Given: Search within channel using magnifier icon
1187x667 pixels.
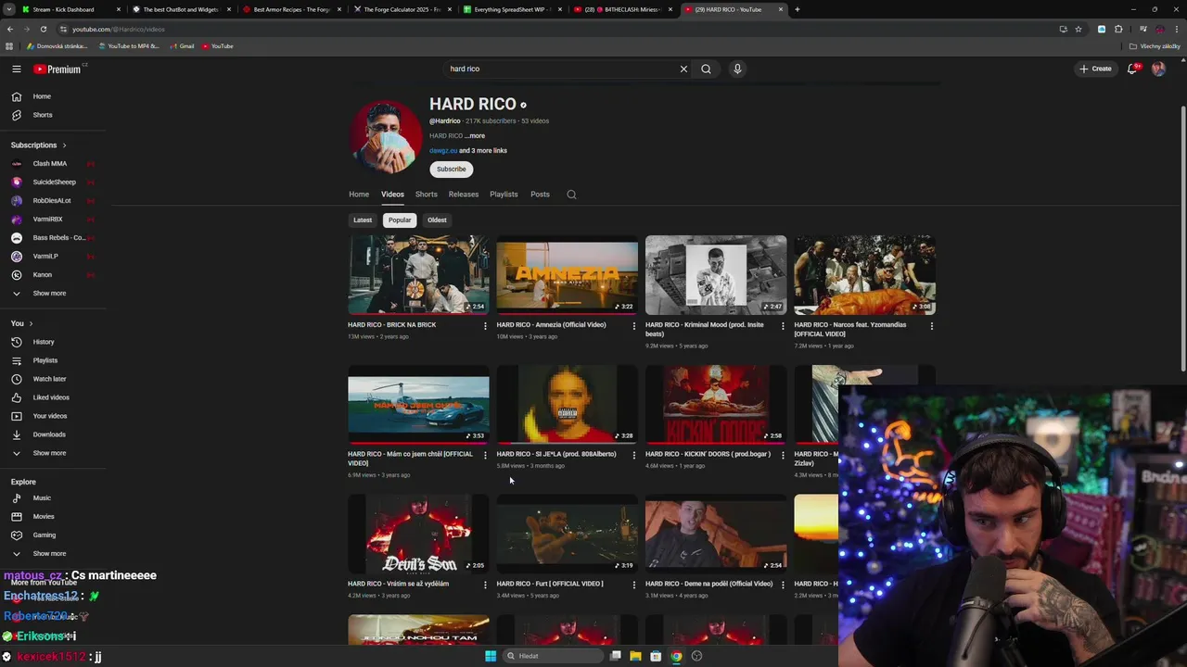Looking at the screenshot, I should (571, 195).
